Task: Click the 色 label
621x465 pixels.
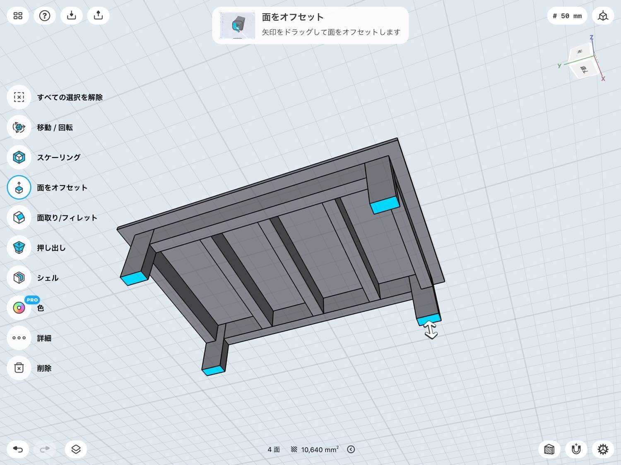Action: tap(41, 308)
